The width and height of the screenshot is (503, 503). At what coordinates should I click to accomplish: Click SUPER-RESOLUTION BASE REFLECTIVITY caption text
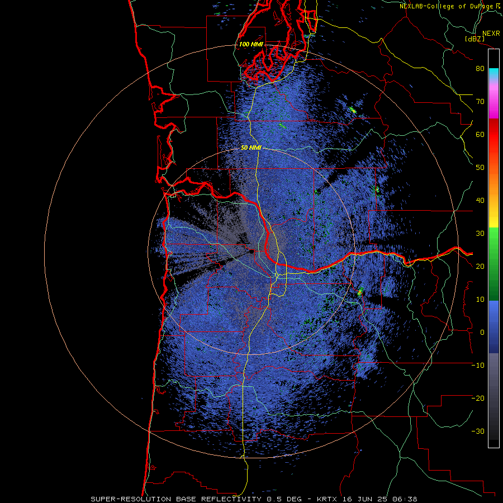pos(175,499)
